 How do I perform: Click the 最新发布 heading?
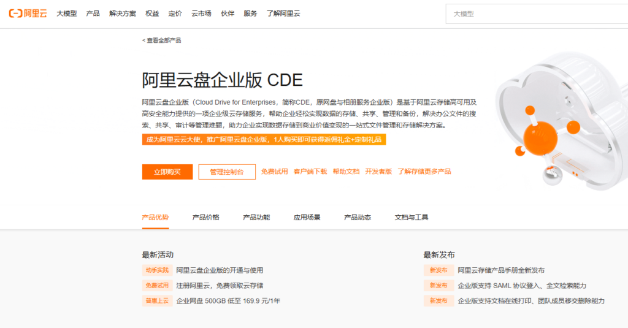pyautogui.click(x=439, y=254)
